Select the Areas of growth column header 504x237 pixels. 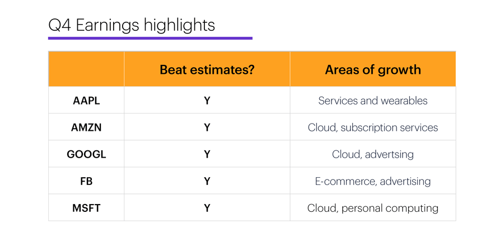(373, 69)
